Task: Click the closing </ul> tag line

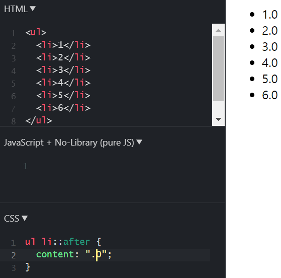Action: 39,120
